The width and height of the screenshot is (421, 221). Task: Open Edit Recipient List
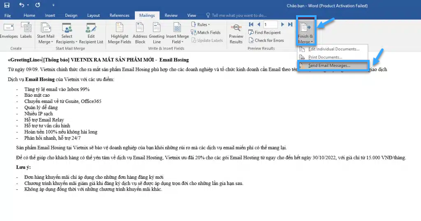click(91, 34)
